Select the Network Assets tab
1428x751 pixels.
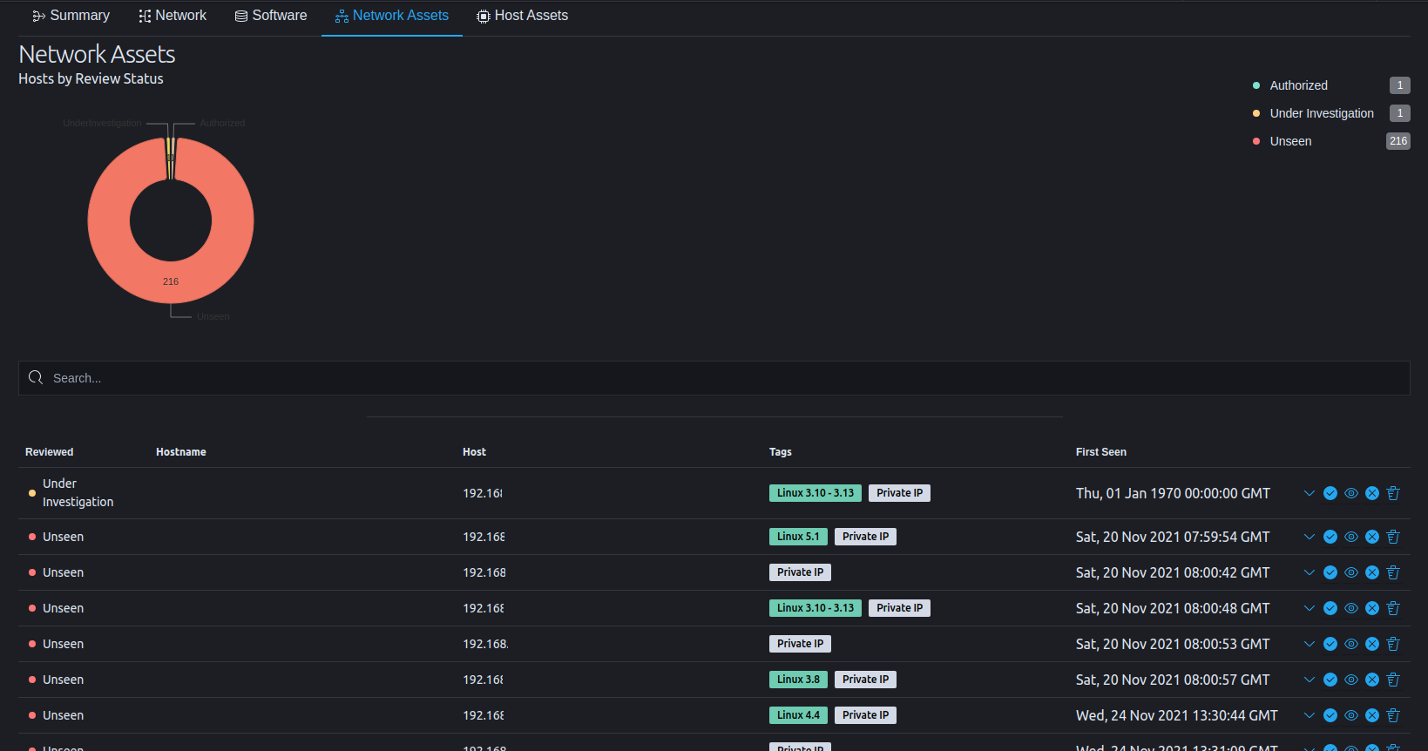(392, 16)
